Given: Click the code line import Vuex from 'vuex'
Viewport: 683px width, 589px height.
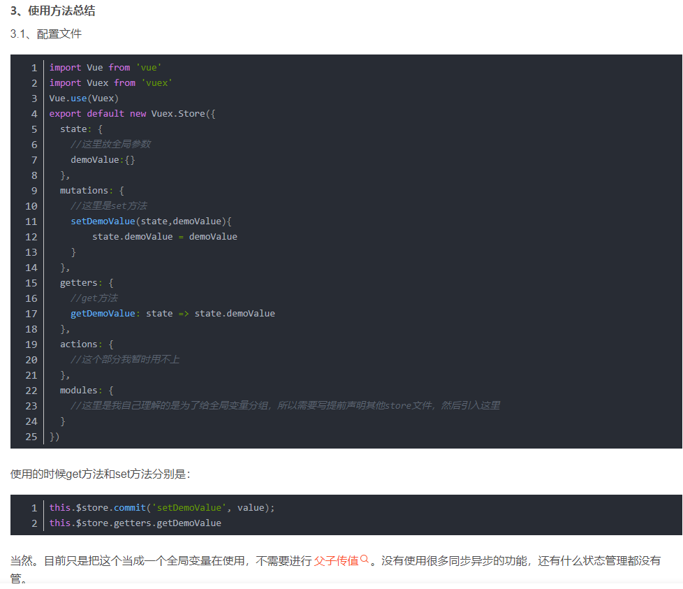Looking at the screenshot, I should click(x=110, y=82).
